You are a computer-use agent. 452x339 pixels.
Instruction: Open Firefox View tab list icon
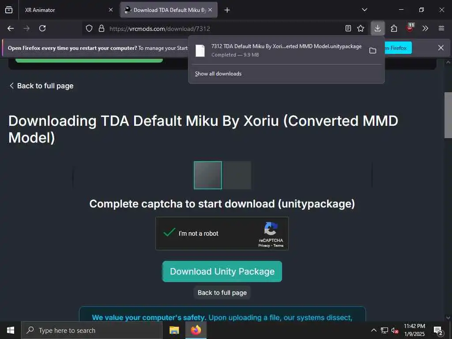pos(9,10)
